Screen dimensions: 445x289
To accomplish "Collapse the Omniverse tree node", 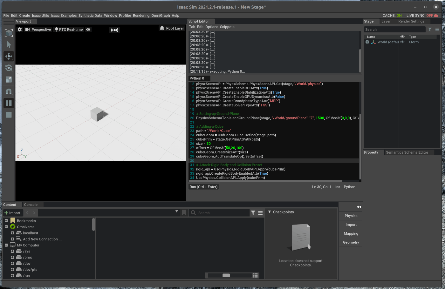I will [x=6, y=227].
